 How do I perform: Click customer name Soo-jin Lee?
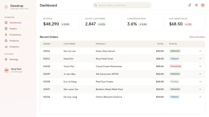pyautogui.click(x=69, y=51)
